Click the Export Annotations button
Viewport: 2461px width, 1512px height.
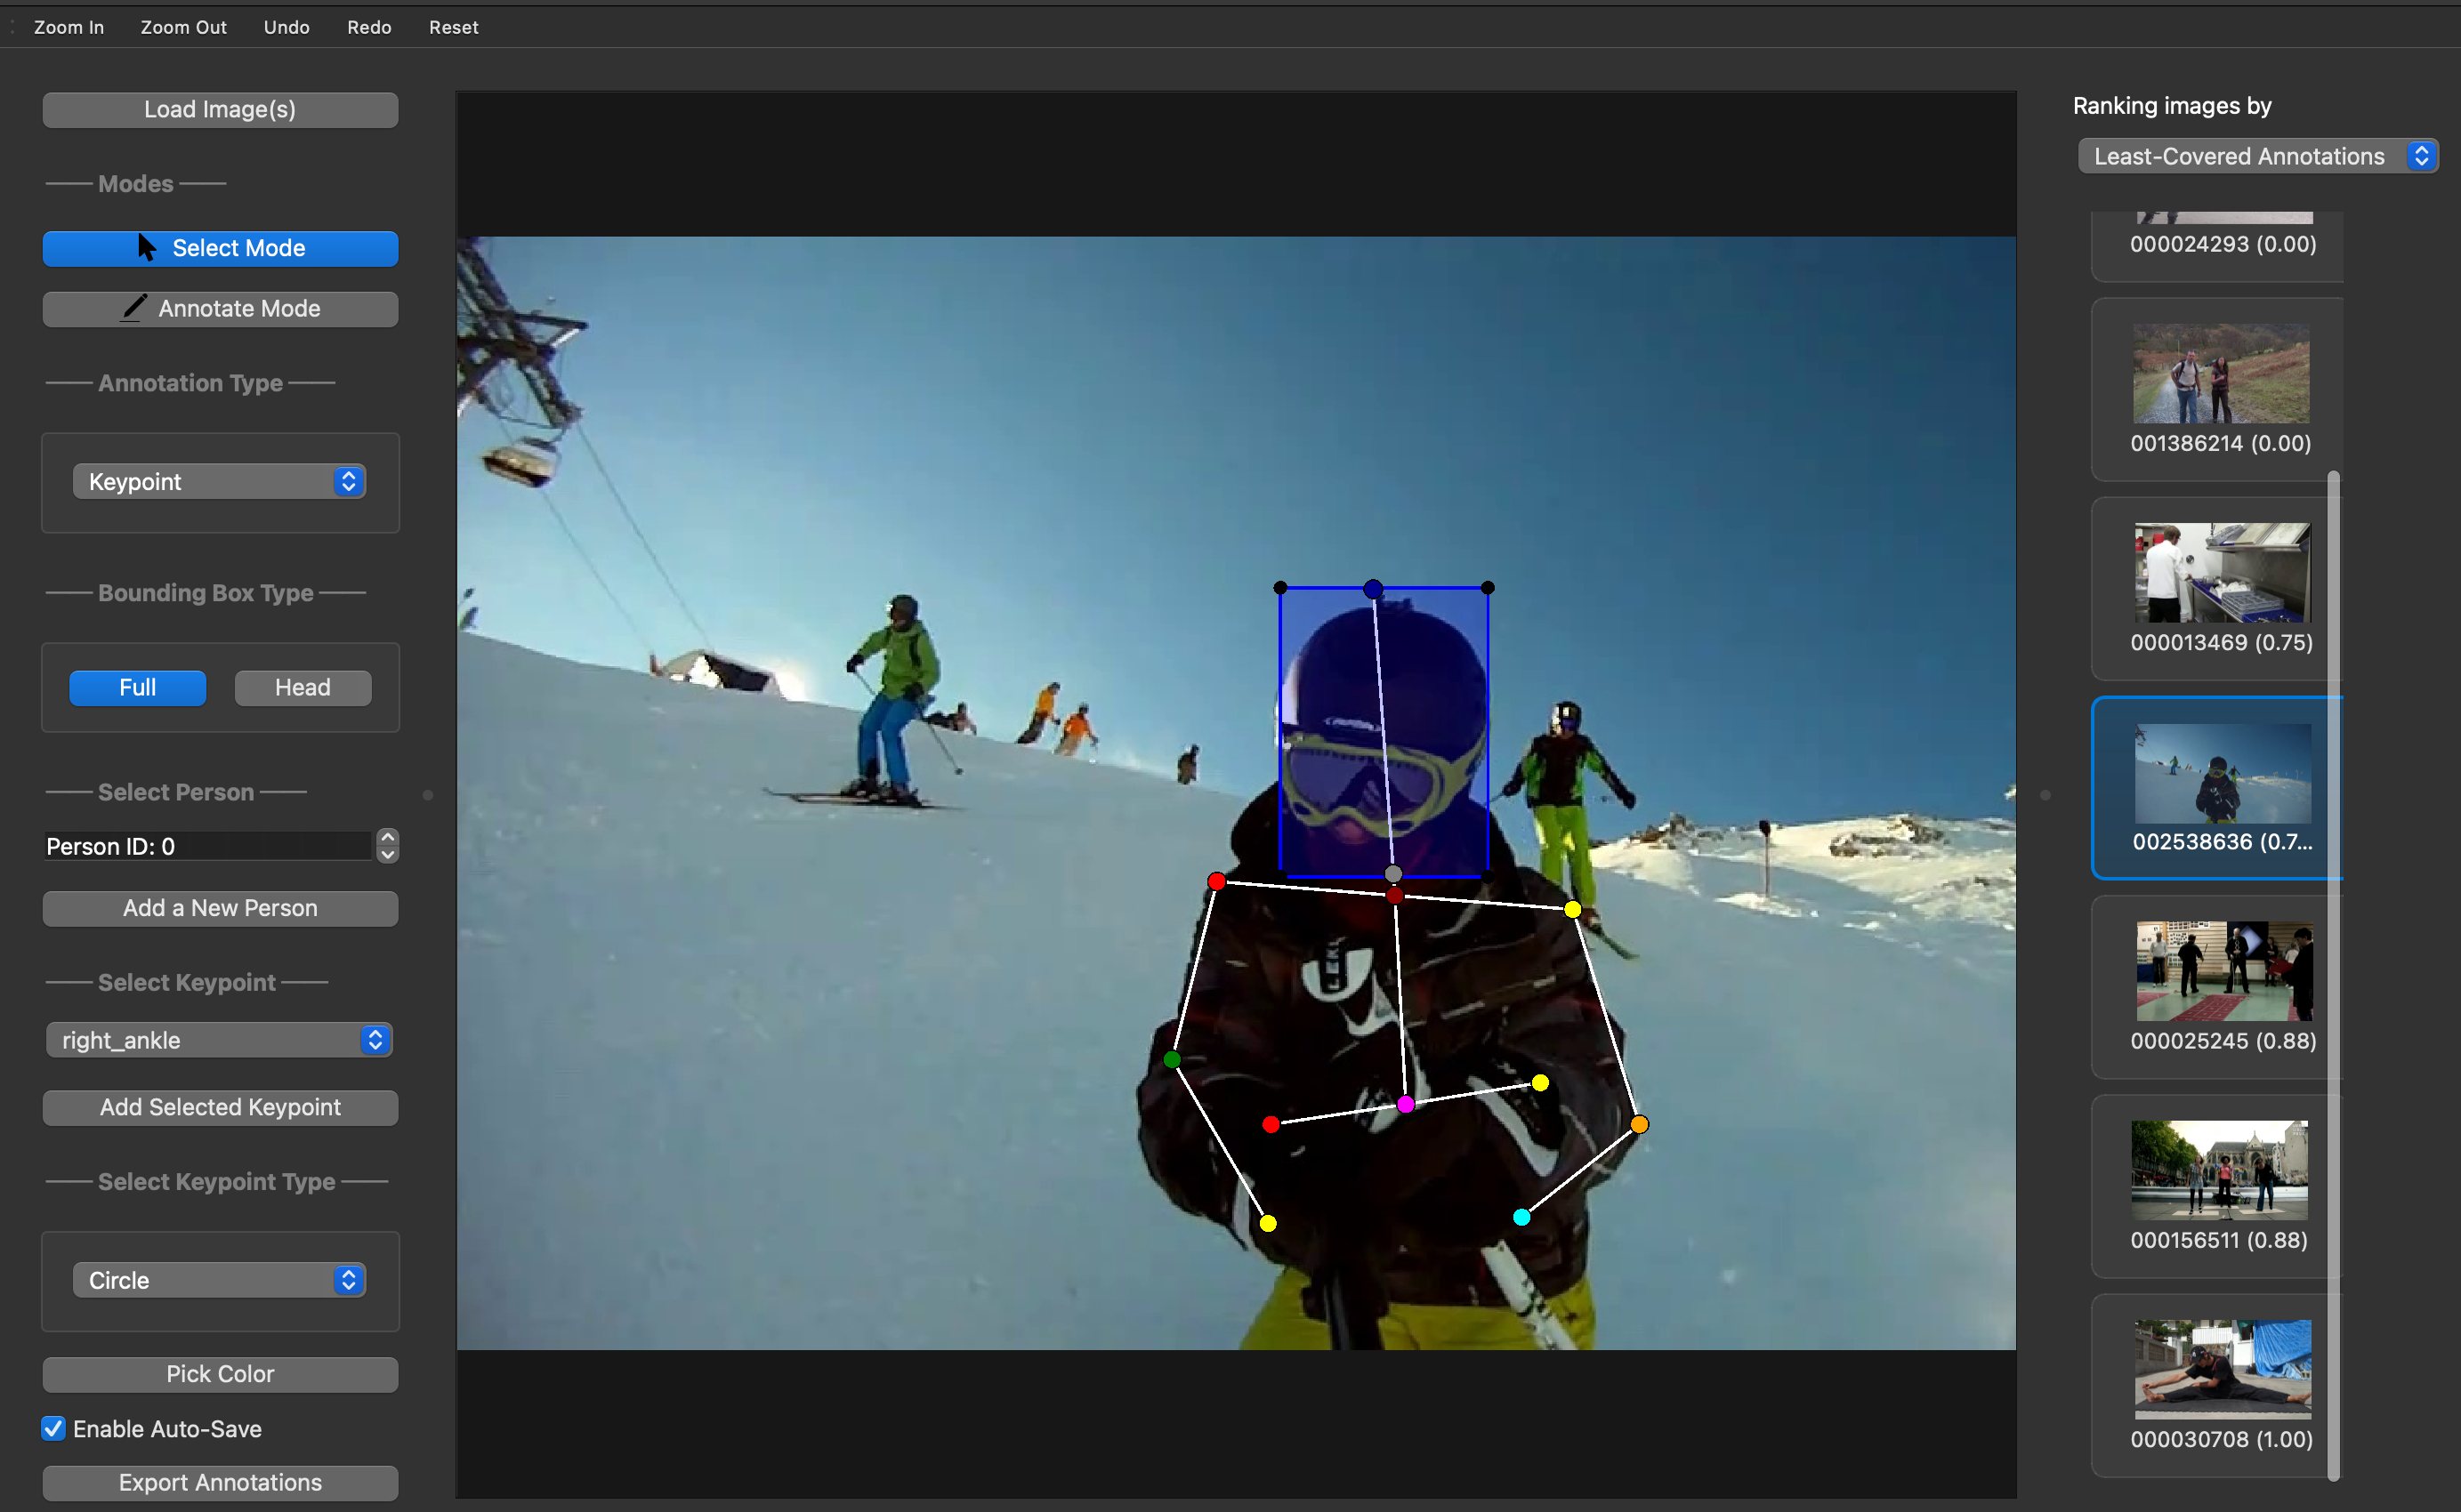click(x=220, y=1482)
